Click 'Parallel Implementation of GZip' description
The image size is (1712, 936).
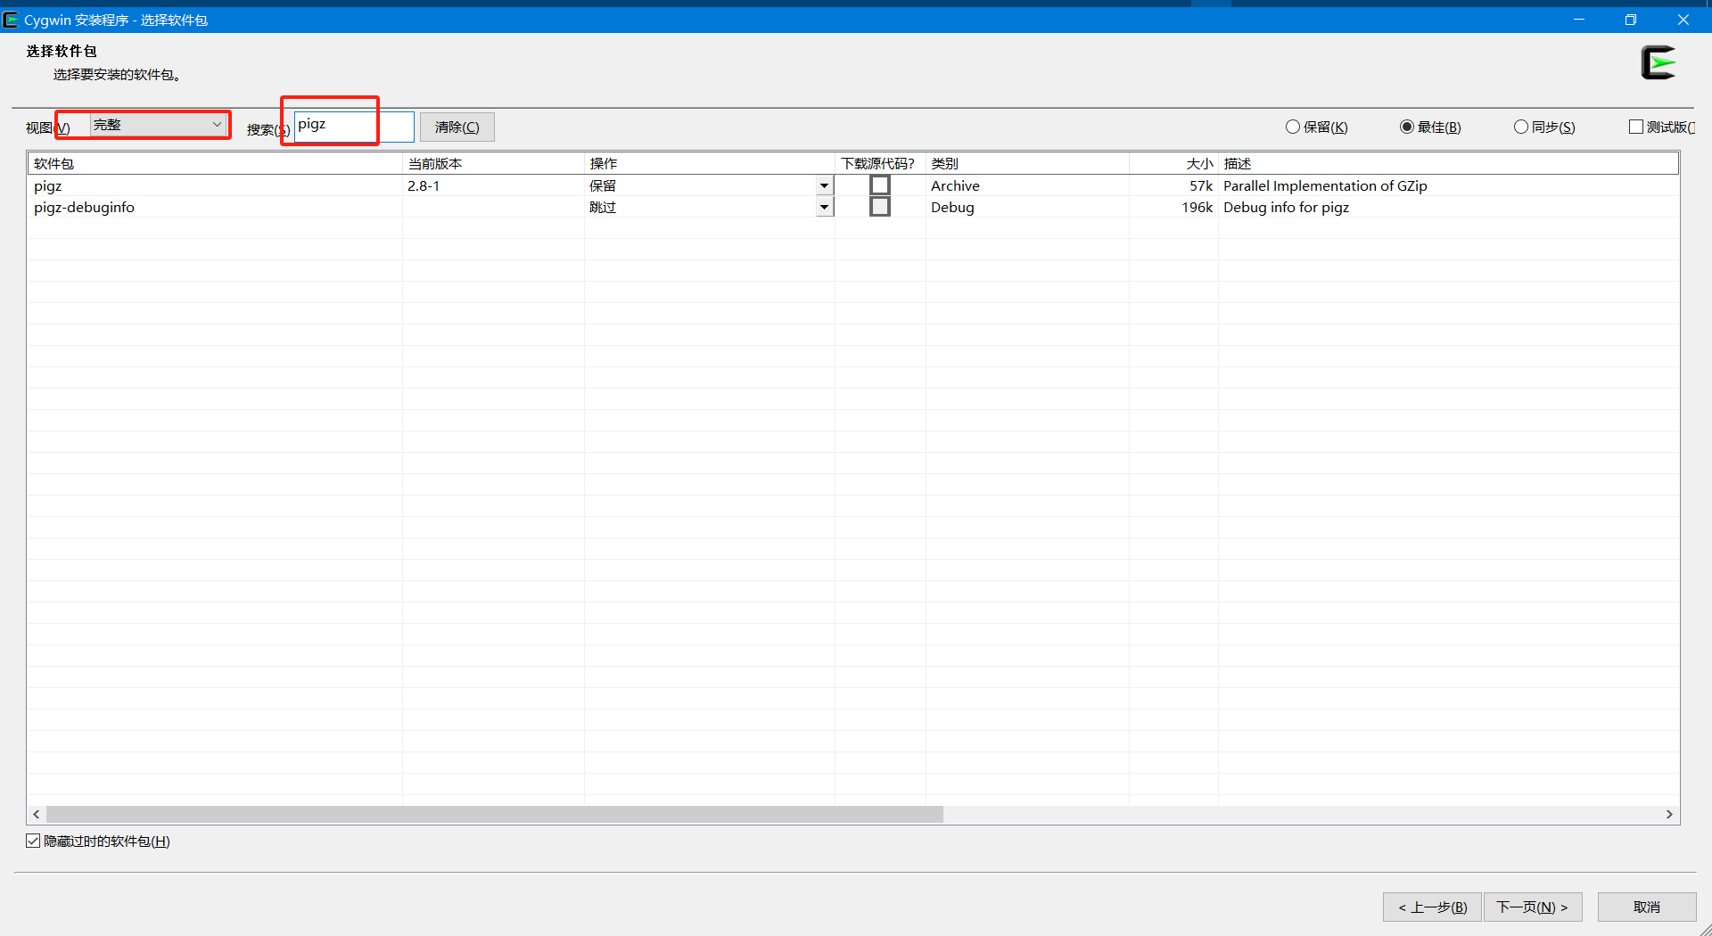click(x=1325, y=185)
